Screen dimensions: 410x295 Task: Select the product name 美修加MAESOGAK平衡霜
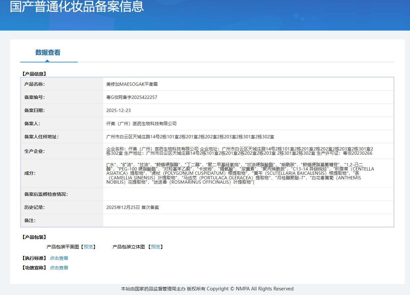(x=132, y=84)
